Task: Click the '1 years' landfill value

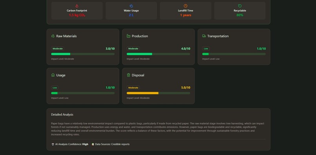Action: click(x=185, y=15)
